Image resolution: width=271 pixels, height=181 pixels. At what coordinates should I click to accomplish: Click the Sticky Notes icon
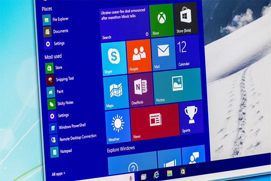[52, 104]
